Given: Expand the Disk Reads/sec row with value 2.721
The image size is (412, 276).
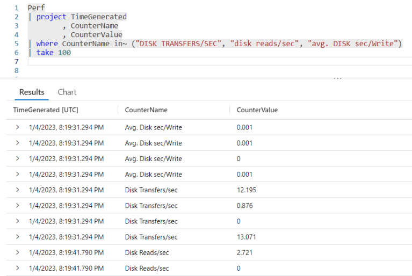Looking at the screenshot, I should coord(17,252).
